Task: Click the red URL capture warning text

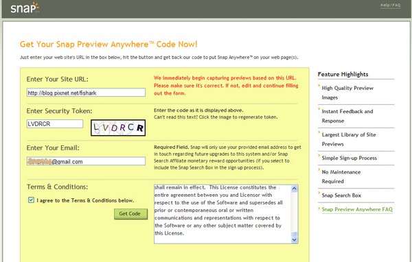Action: click(226, 86)
